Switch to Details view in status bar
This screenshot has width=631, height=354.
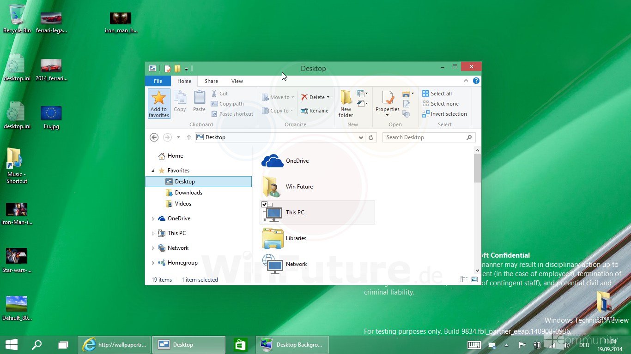coord(464,280)
